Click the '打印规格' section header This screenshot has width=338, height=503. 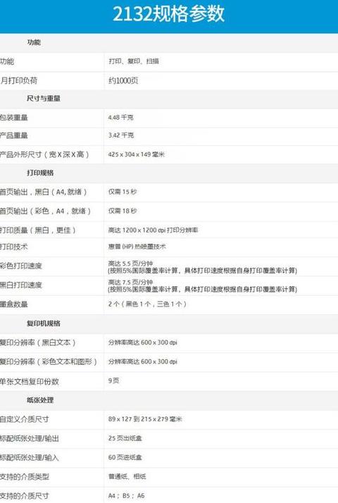point(40,173)
